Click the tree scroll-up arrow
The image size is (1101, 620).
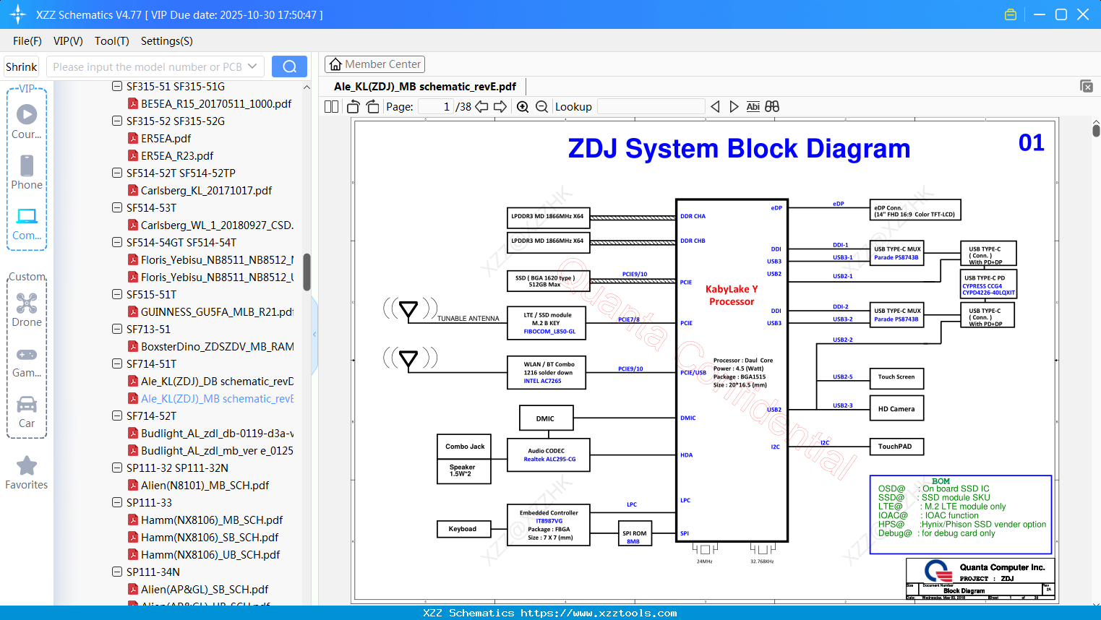coord(307,87)
